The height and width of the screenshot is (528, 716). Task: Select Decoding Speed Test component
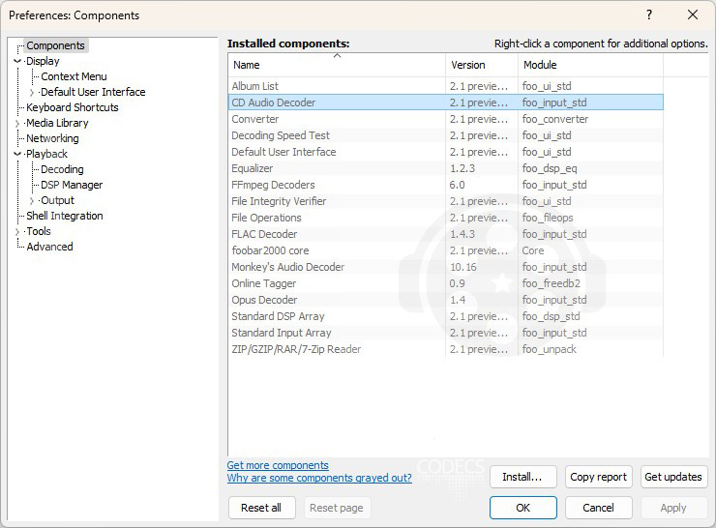pos(446,135)
